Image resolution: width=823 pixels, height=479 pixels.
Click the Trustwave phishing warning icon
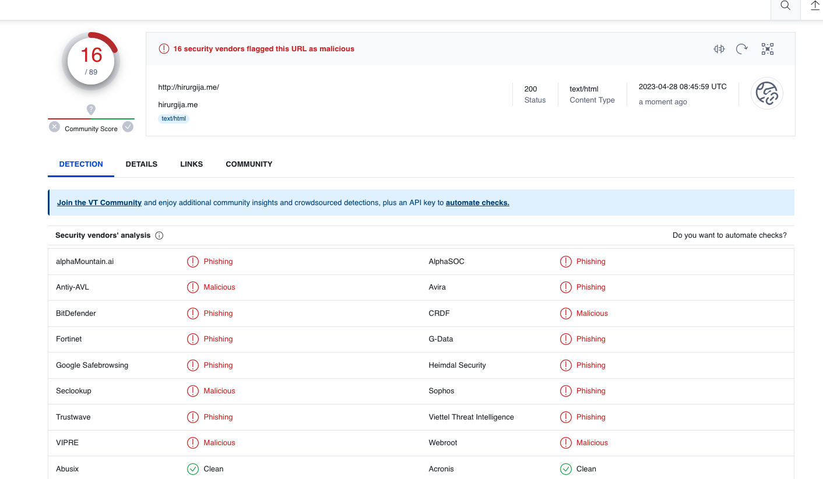click(x=193, y=417)
